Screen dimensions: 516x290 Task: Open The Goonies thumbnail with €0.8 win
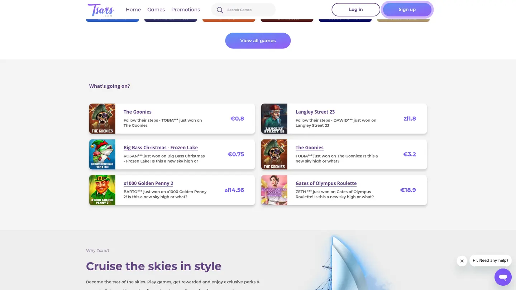(x=102, y=119)
